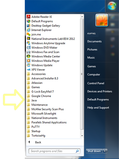Expand the G-Lock EasyMail 7 folder
This screenshot has width=119, height=159.
tap(40, 92)
